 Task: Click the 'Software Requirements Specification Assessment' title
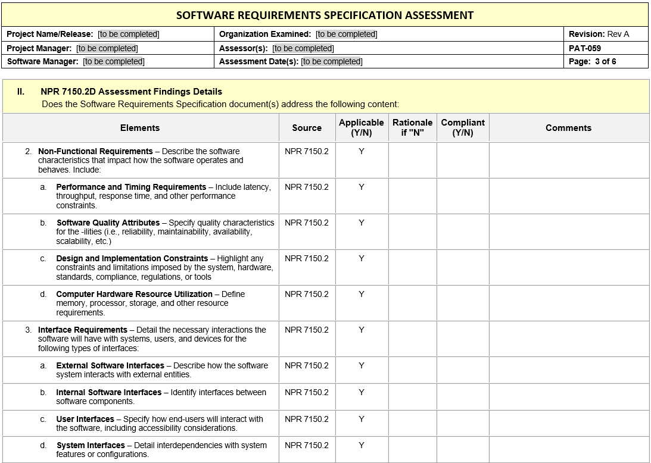[x=325, y=15]
